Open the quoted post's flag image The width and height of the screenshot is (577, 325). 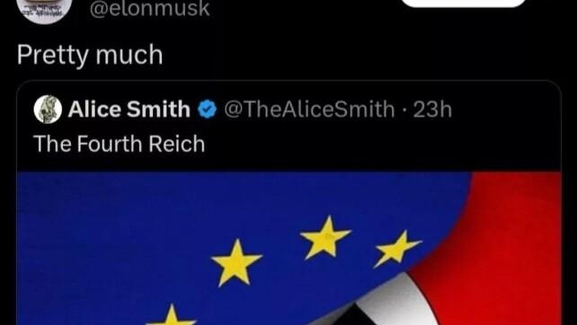coord(289,248)
